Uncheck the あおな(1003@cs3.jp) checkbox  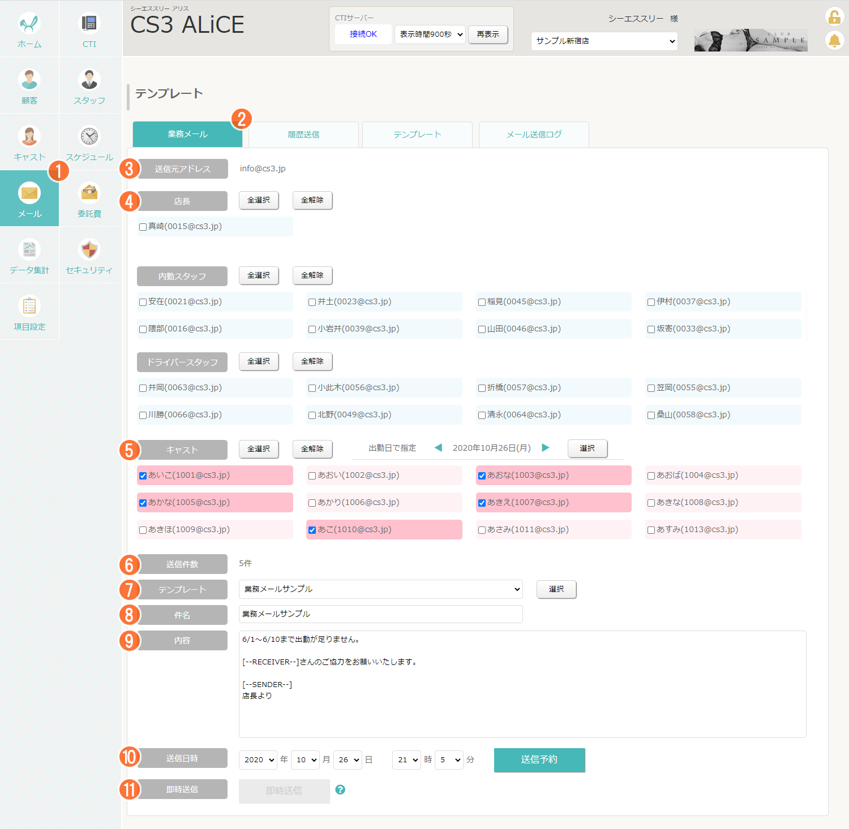click(482, 476)
